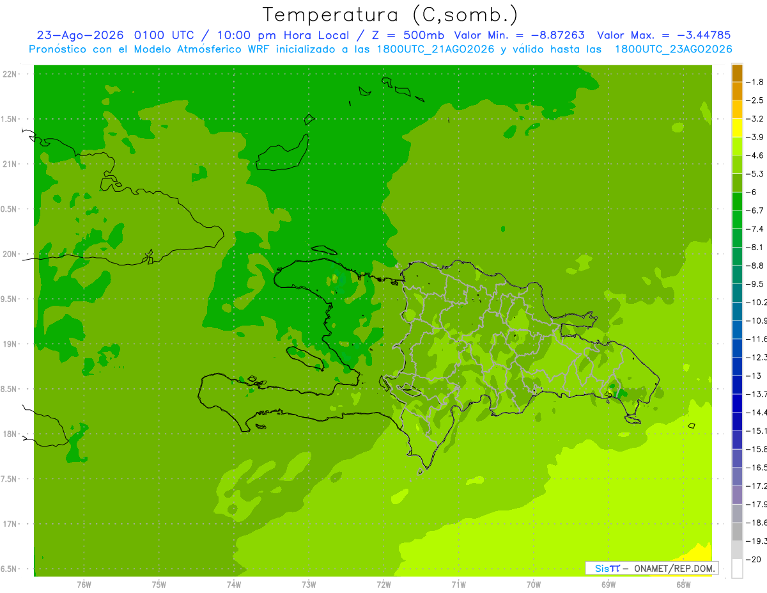The height and width of the screenshot is (593, 767).
Task: Select the purple swatch between -17.2 and -17.9
Action: coord(737,494)
